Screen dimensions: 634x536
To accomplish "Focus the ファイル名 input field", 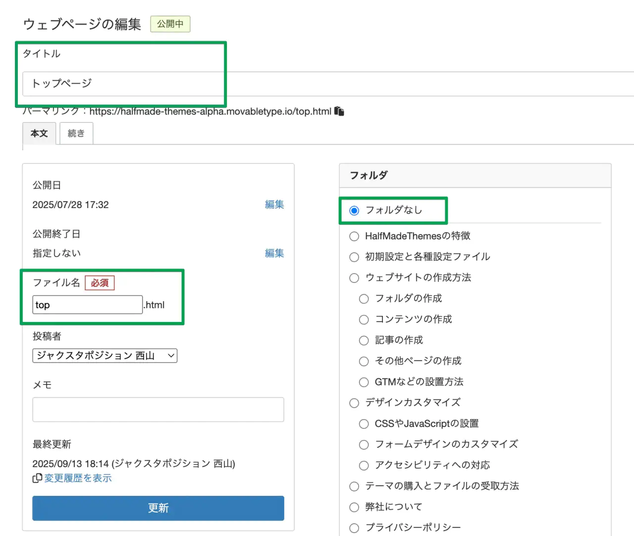I will point(88,305).
